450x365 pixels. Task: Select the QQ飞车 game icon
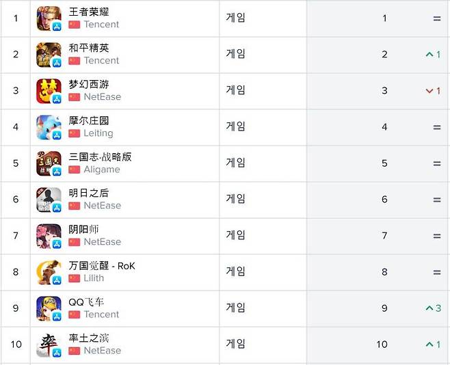click(49, 308)
